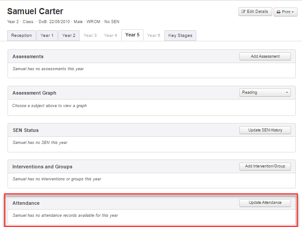Expand the Reading subject dropdown
The height and width of the screenshot is (227, 302).
(265, 92)
